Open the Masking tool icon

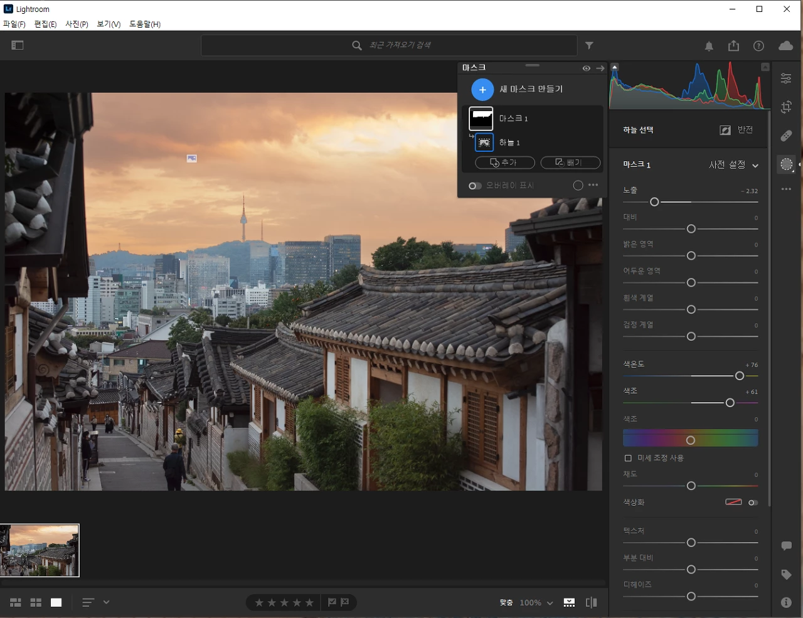786,164
